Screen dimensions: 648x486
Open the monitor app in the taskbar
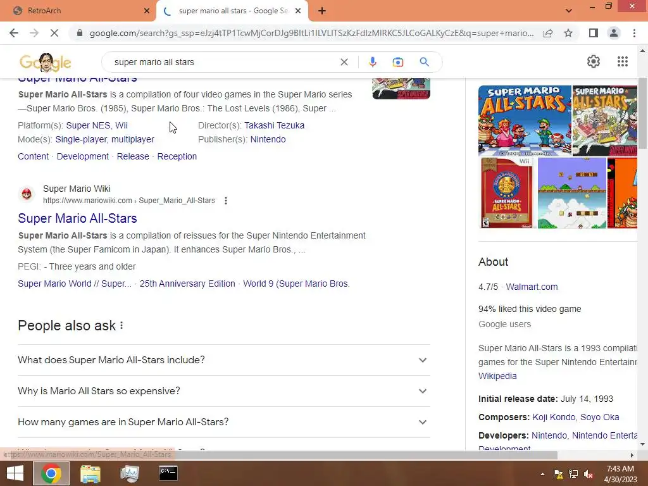[x=129, y=473]
